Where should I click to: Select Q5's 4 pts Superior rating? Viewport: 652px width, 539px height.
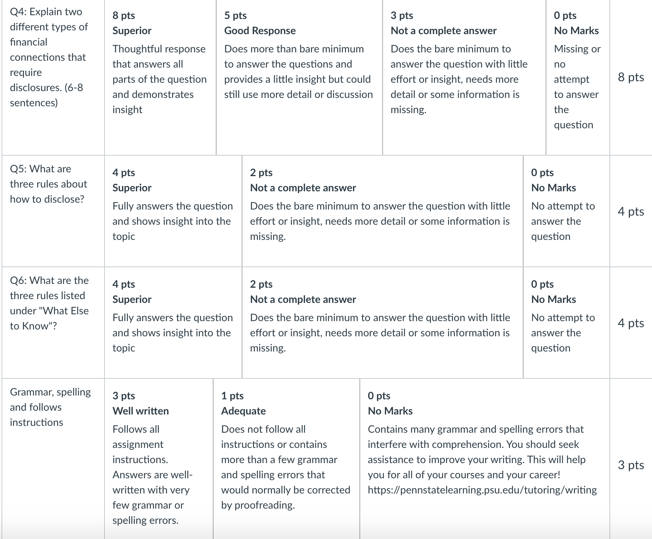pyautogui.click(x=173, y=211)
